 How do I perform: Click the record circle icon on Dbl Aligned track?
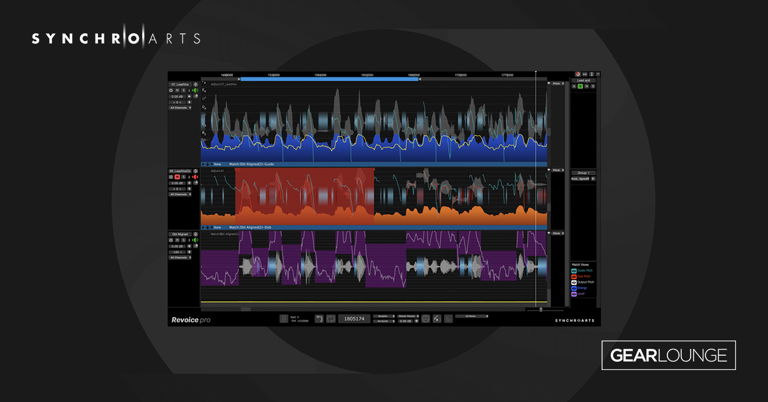[x=171, y=240]
